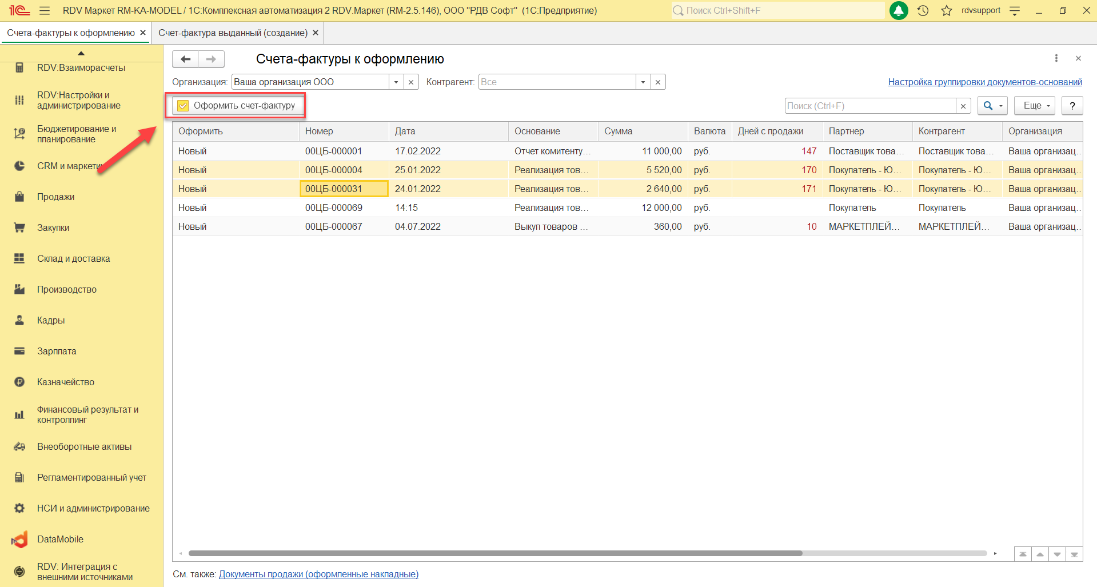
Task: Close the form with the X button
Action: click(x=1078, y=58)
